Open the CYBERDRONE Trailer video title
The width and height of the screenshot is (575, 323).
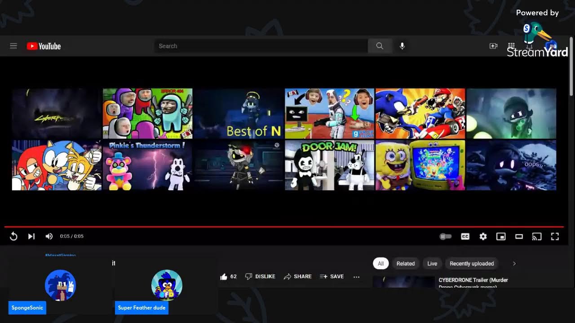(x=473, y=283)
